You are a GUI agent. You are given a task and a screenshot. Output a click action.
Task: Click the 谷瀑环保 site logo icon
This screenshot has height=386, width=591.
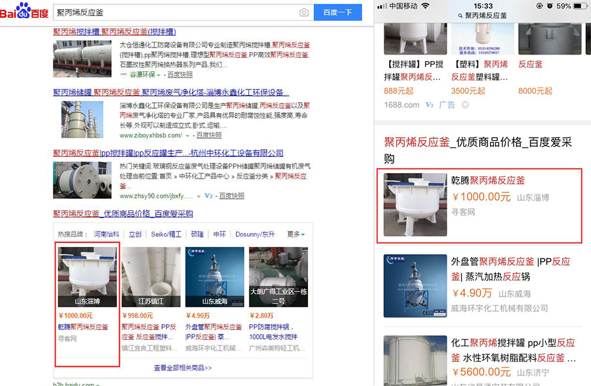point(123,75)
